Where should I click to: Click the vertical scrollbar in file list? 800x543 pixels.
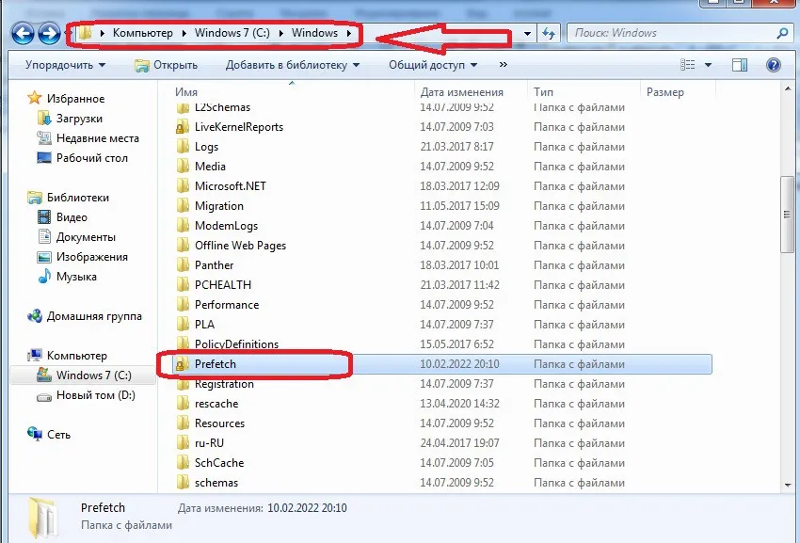tap(786, 216)
